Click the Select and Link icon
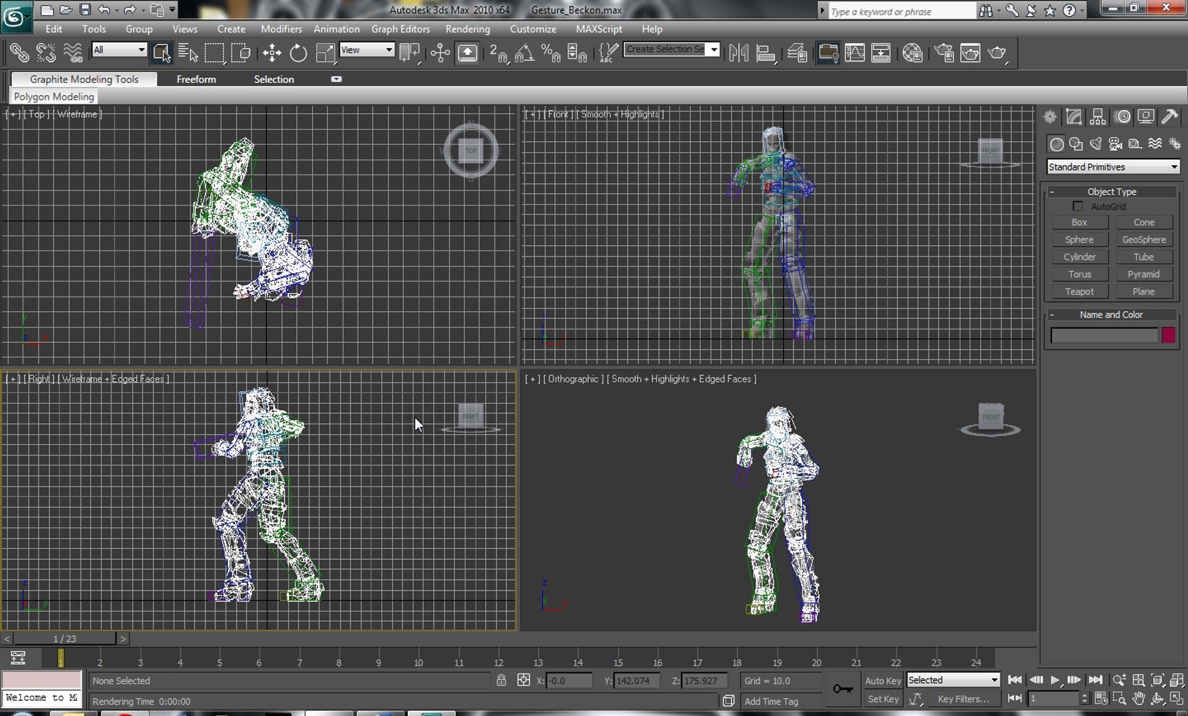Screen dimensions: 1188x716 click(x=19, y=53)
